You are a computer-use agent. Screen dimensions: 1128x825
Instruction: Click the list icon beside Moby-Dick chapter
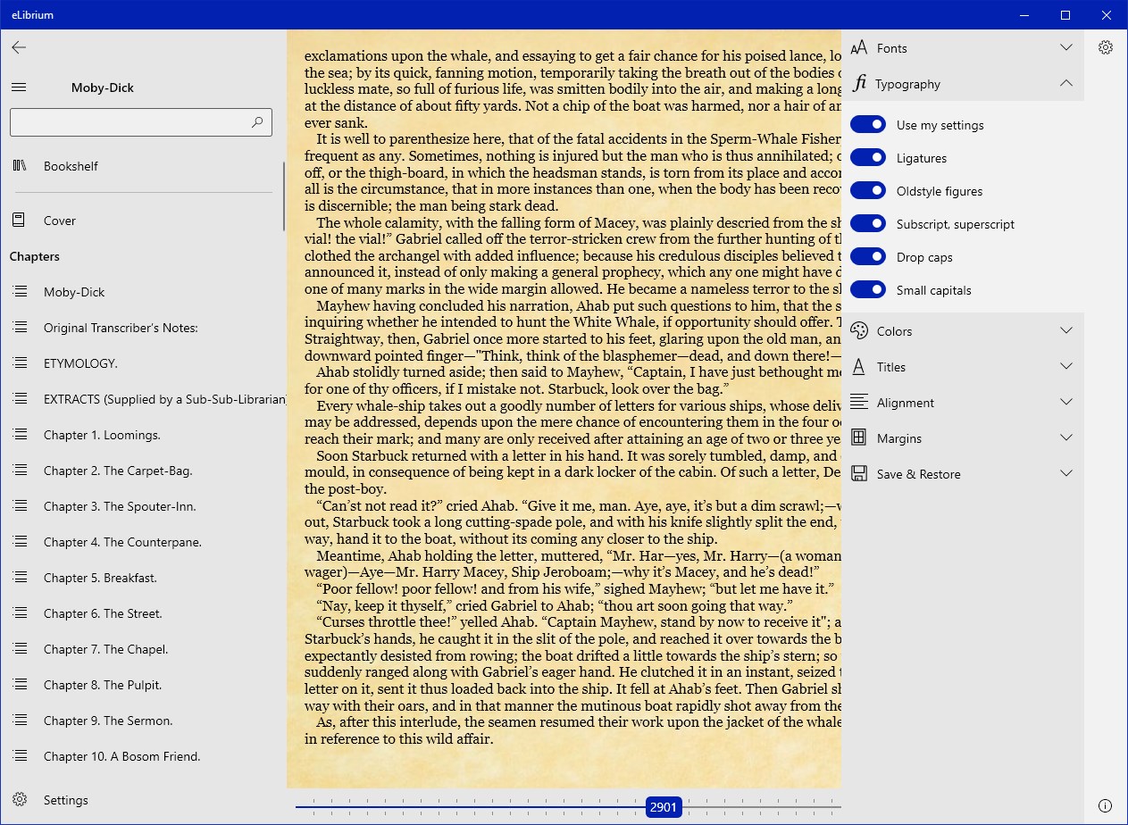[19, 292]
